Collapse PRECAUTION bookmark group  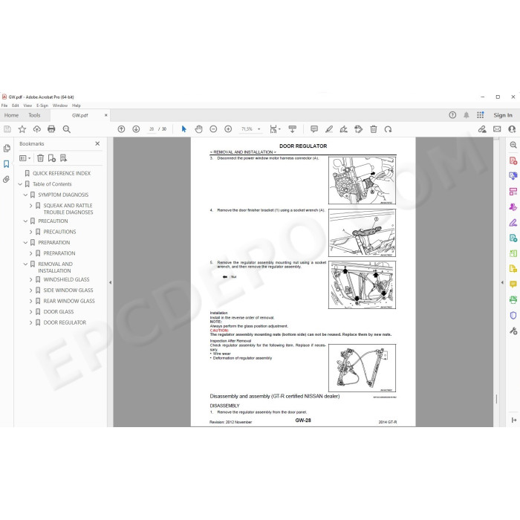coord(25,221)
